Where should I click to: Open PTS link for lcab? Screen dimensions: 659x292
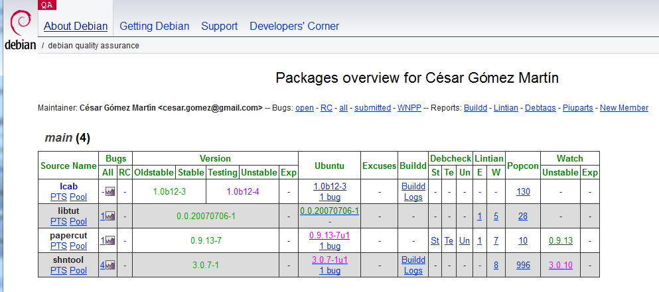tap(58, 197)
